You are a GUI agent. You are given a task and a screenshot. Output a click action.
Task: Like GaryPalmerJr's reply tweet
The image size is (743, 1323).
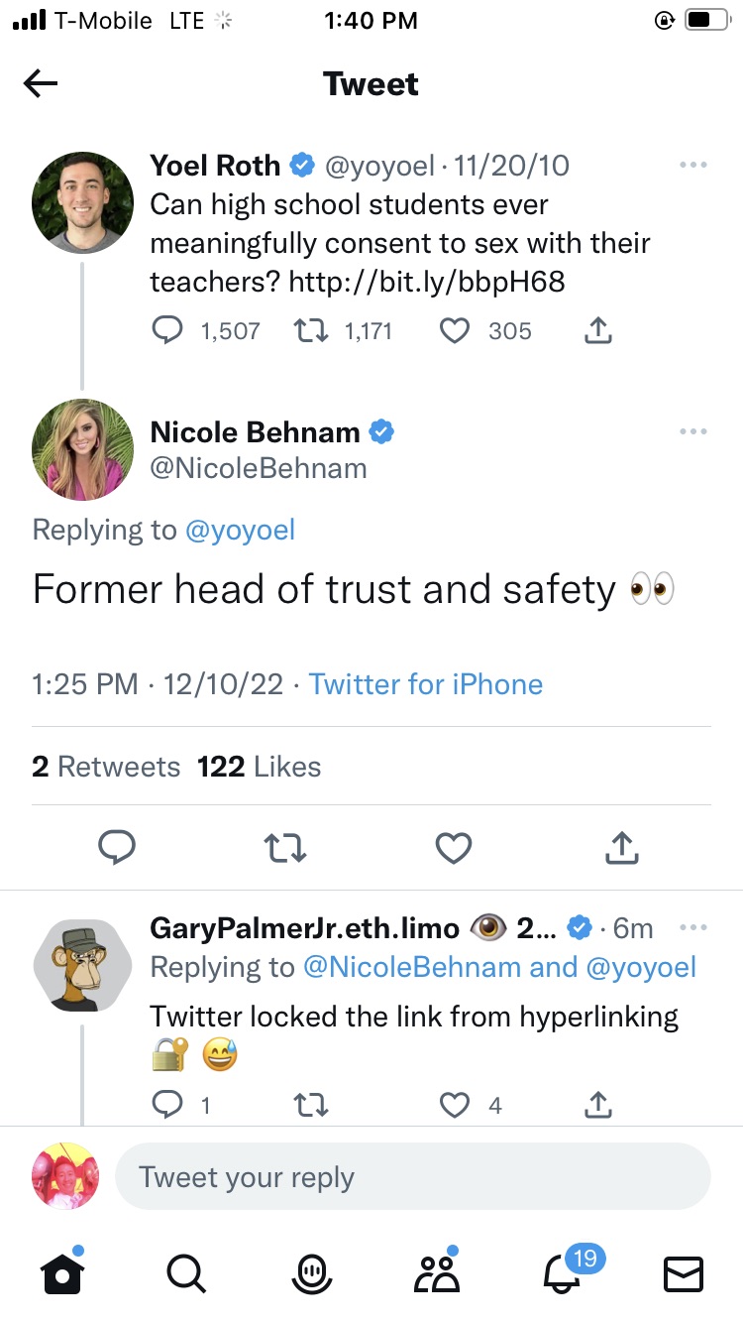click(x=454, y=1104)
